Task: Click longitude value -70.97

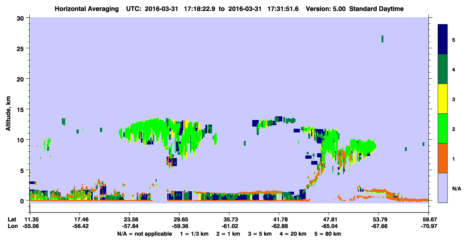Action: click(428, 226)
